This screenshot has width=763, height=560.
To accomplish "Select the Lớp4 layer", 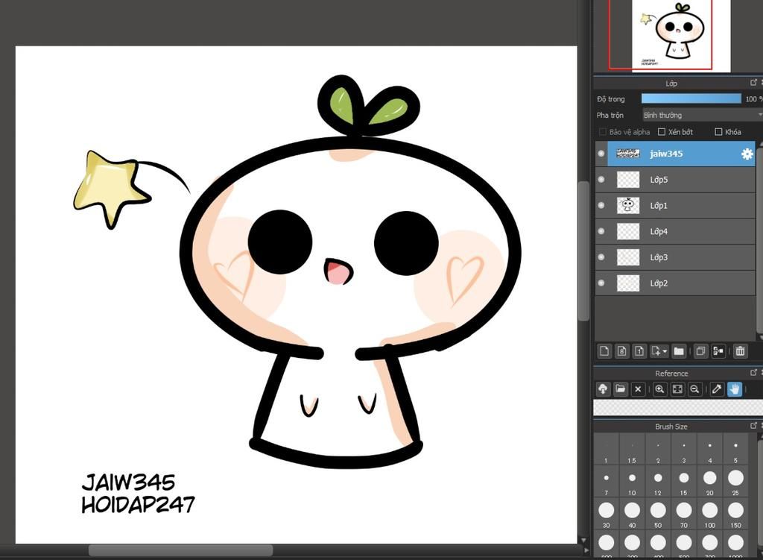I will tap(675, 231).
